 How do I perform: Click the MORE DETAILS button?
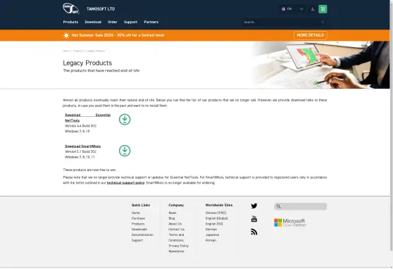click(x=311, y=35)
